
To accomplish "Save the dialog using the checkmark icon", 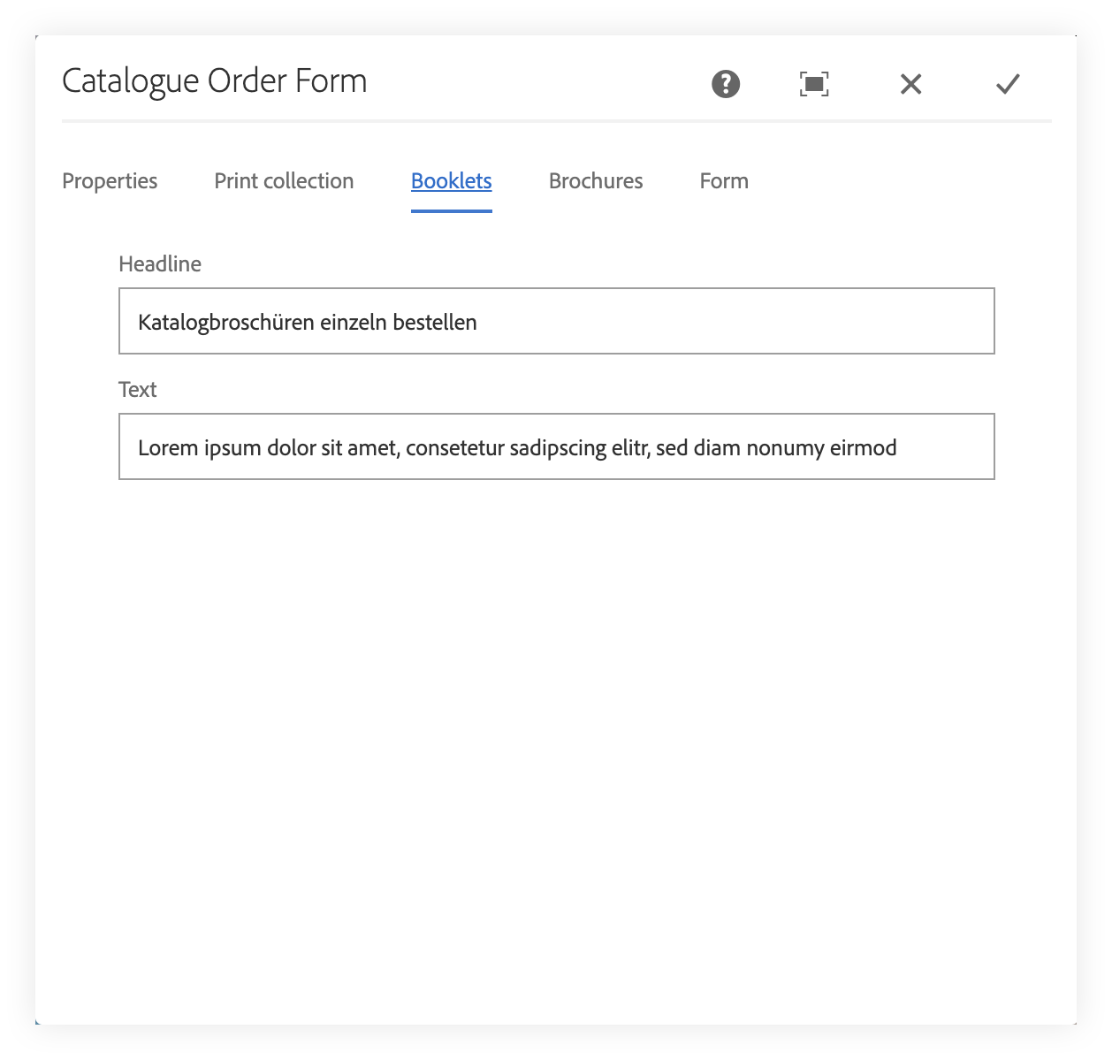I will (1007, 84).
